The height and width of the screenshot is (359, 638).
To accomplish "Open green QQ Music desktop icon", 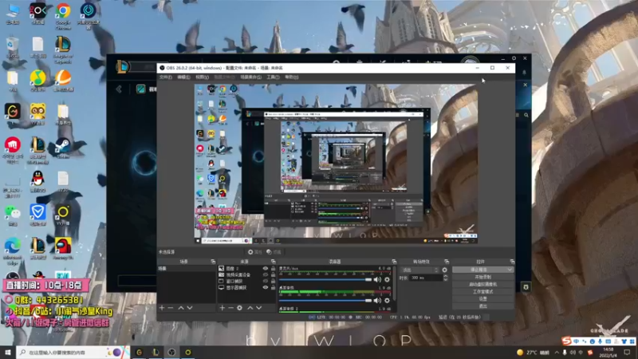I will [x=37, y=81].
